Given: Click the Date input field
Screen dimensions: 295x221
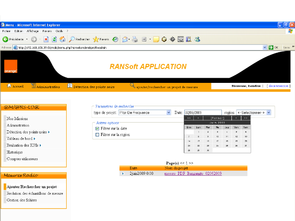Looking at the screenshot, I should point(202,113).
